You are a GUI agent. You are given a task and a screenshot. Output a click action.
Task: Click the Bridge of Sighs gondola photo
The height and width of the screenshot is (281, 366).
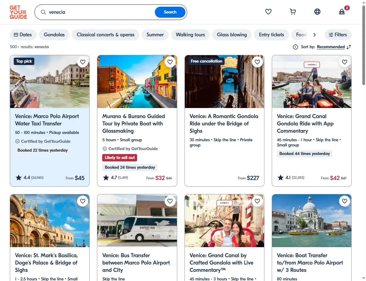(x=224, y=81)
